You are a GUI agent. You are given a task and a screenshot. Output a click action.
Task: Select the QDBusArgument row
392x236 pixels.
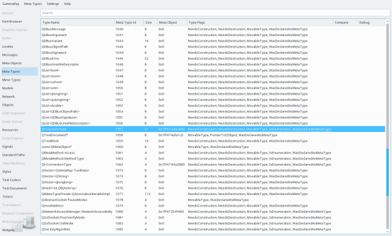point(213,35)
